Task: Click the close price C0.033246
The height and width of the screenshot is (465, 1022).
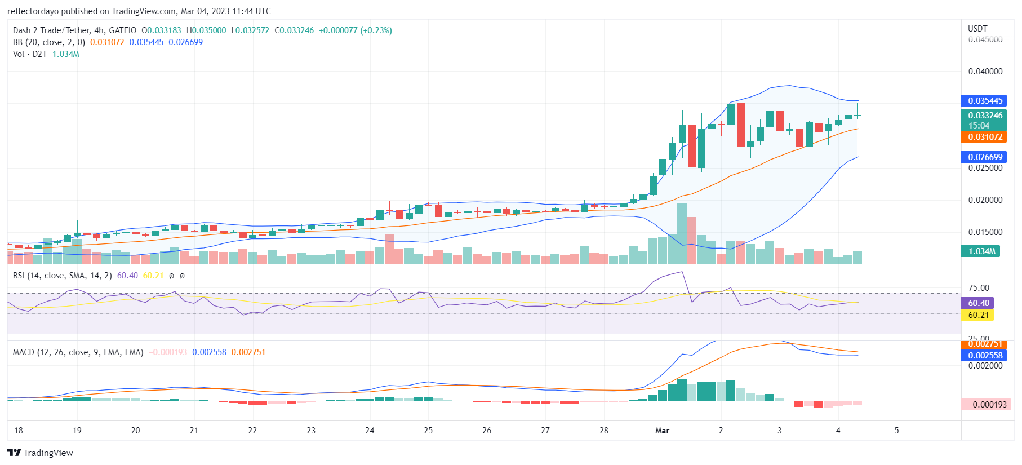Action: [294, 30]
